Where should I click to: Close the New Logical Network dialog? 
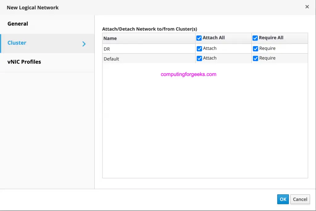307,7
